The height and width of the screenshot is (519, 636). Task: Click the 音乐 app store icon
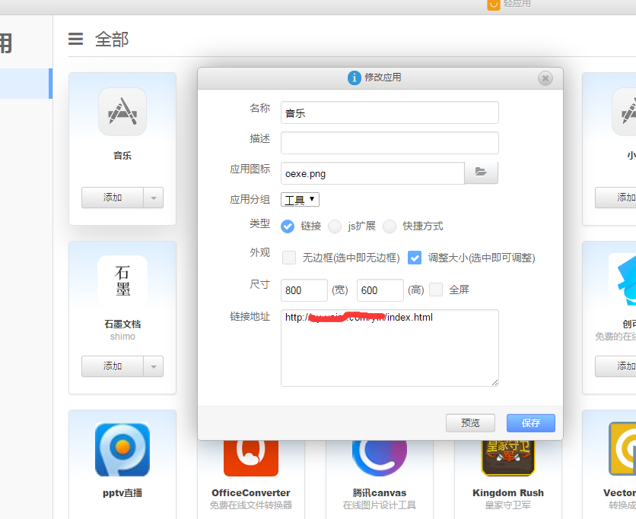coord(122,112)
